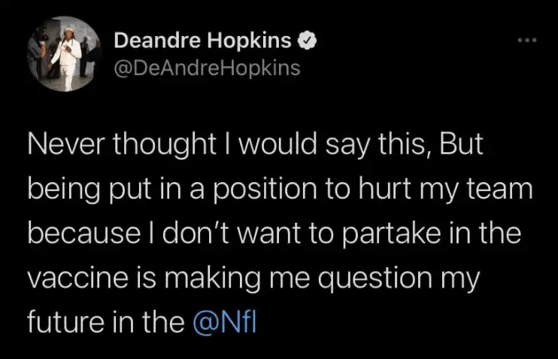Click the line "being put in a position"
This screenshot has width=558, height=359.
(279, 191)
